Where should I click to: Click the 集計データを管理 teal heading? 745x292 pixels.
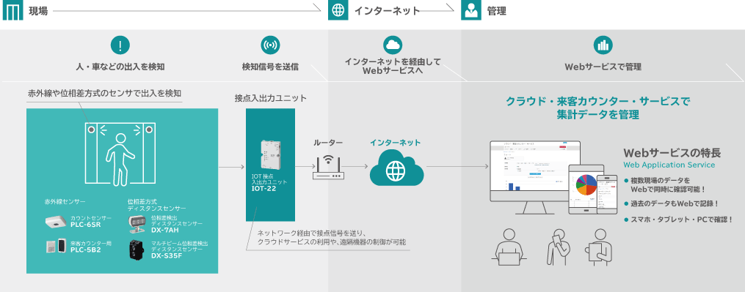(x=597, y=115)
